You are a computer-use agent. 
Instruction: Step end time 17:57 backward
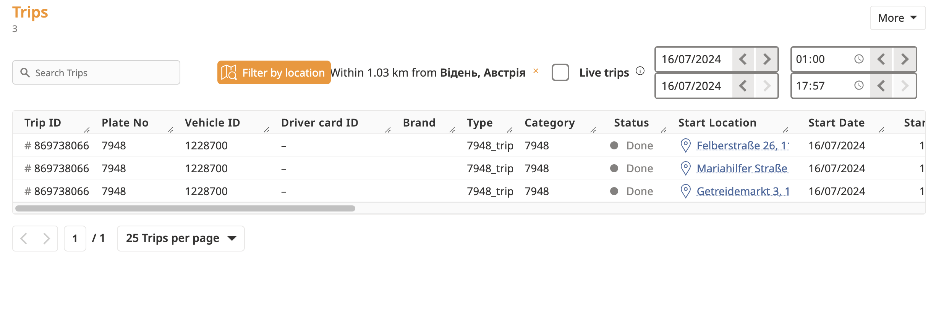coord(881,86)
